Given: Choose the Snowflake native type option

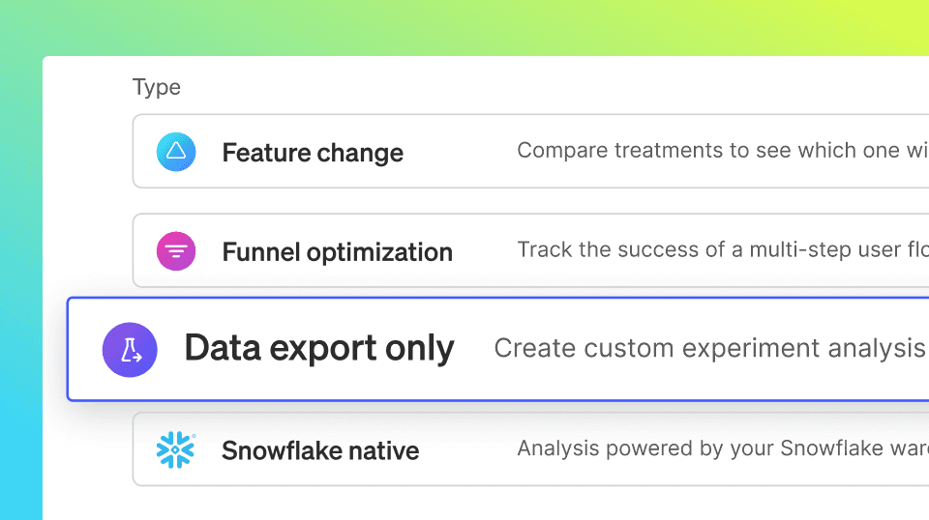Looking at the screenshot, I should pyautogui.click(x=531, y=449).
